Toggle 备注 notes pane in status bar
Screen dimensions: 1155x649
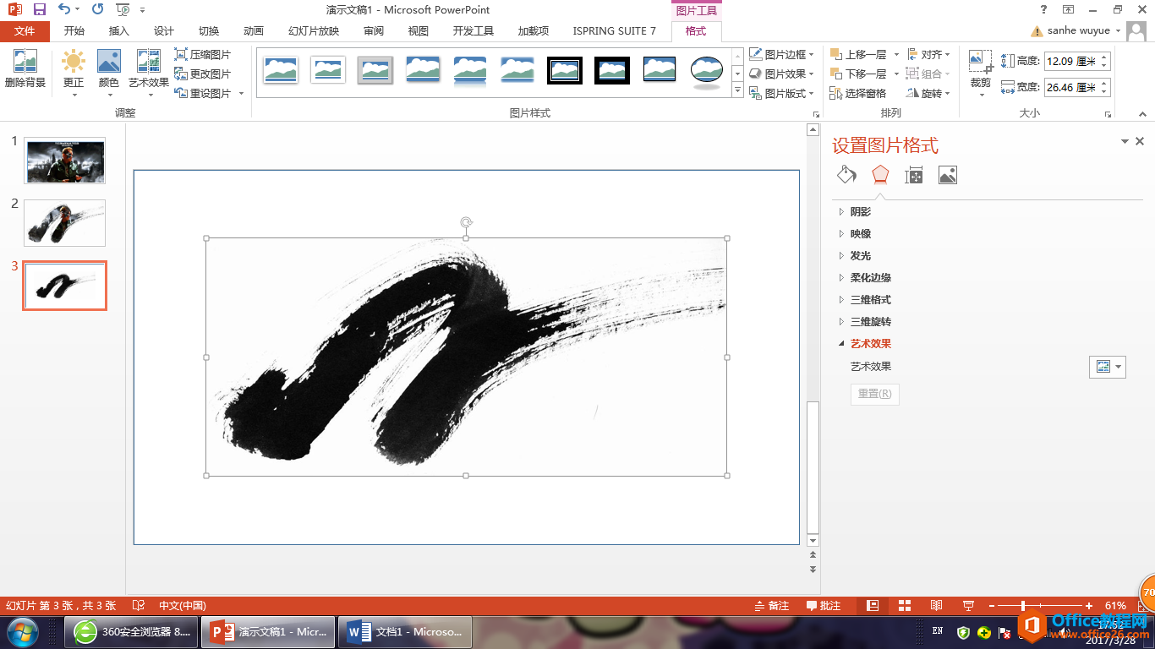pos(770,605)
